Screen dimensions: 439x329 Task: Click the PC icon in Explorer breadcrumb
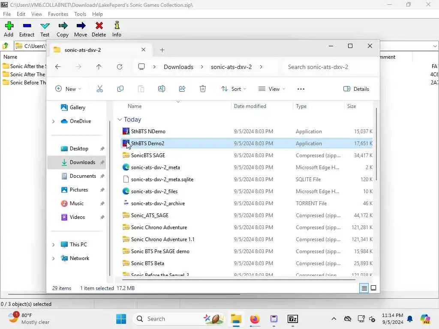pos(141,67)
